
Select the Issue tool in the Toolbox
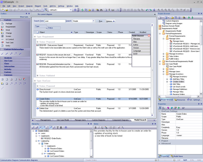pos(8,30)
